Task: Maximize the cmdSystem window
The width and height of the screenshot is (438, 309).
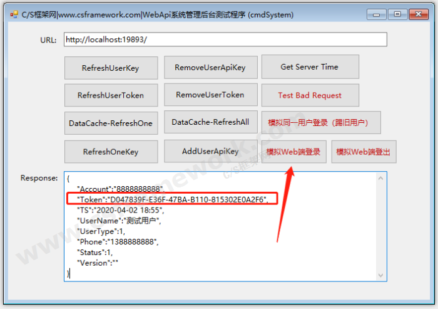Action: pyautogui.click(x=397, y=13)
